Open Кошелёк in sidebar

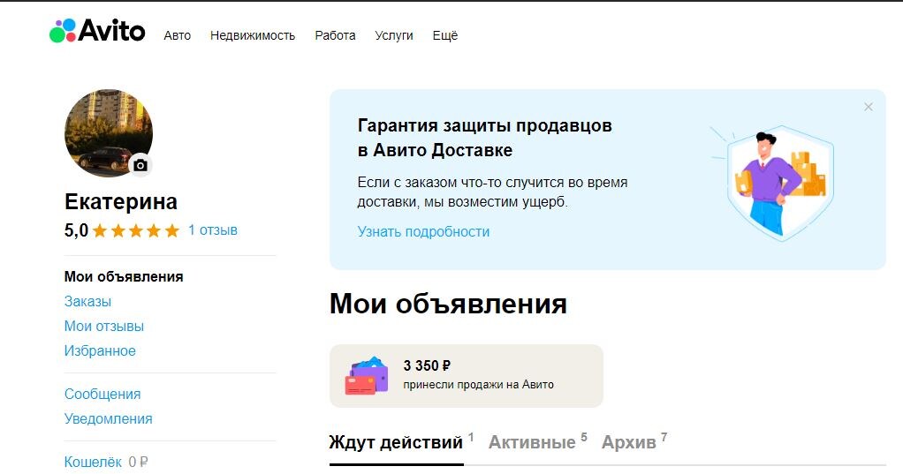coord(93,462)
